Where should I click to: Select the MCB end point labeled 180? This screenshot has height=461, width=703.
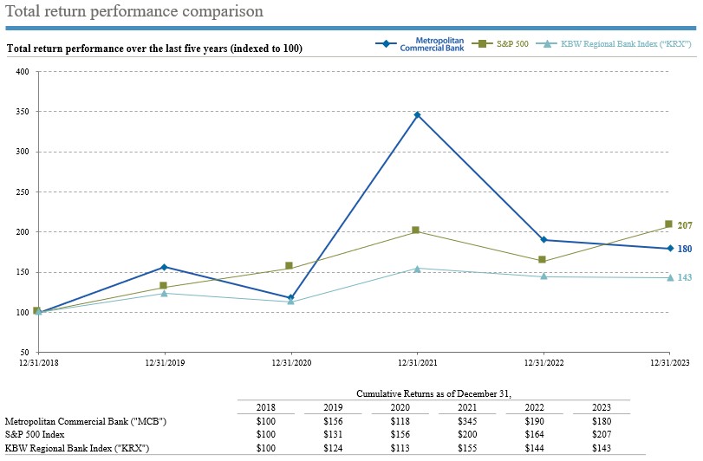pos(670,248)
